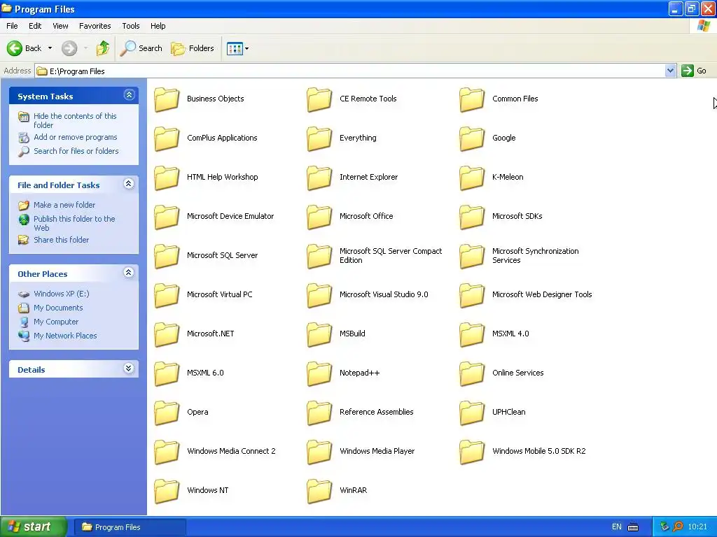Open the View menu
Viewport: 717px width, 537px height.
60,26
